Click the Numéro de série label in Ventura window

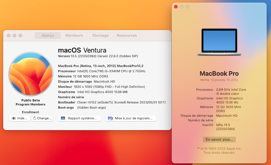(71, 97)
